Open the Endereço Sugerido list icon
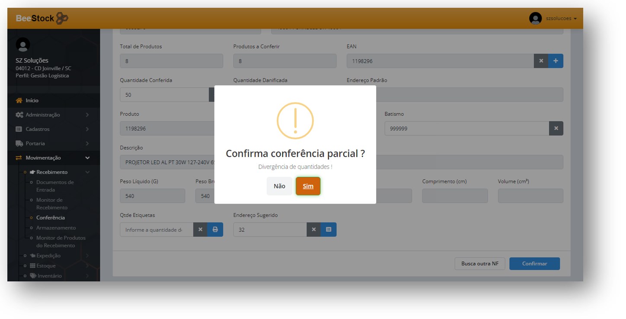626x319 pixels. pos(329,230)
